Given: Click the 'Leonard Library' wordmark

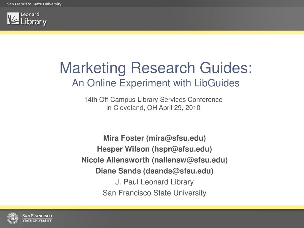Looking at the screenshot, I should (34, 19).
